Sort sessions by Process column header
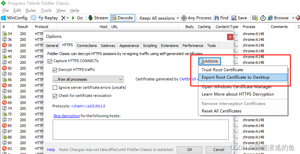The width and height of the screenshot is (300, 154). pos(254,27)
